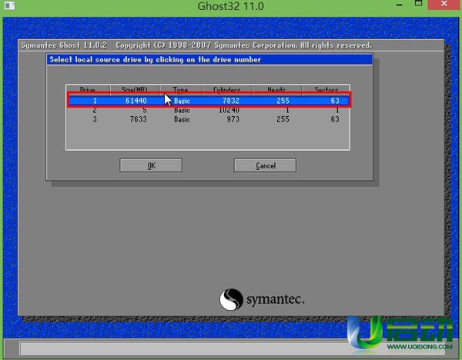Click the OK button
The width and height of the screenshot is (462, 360).
point(151,165)
